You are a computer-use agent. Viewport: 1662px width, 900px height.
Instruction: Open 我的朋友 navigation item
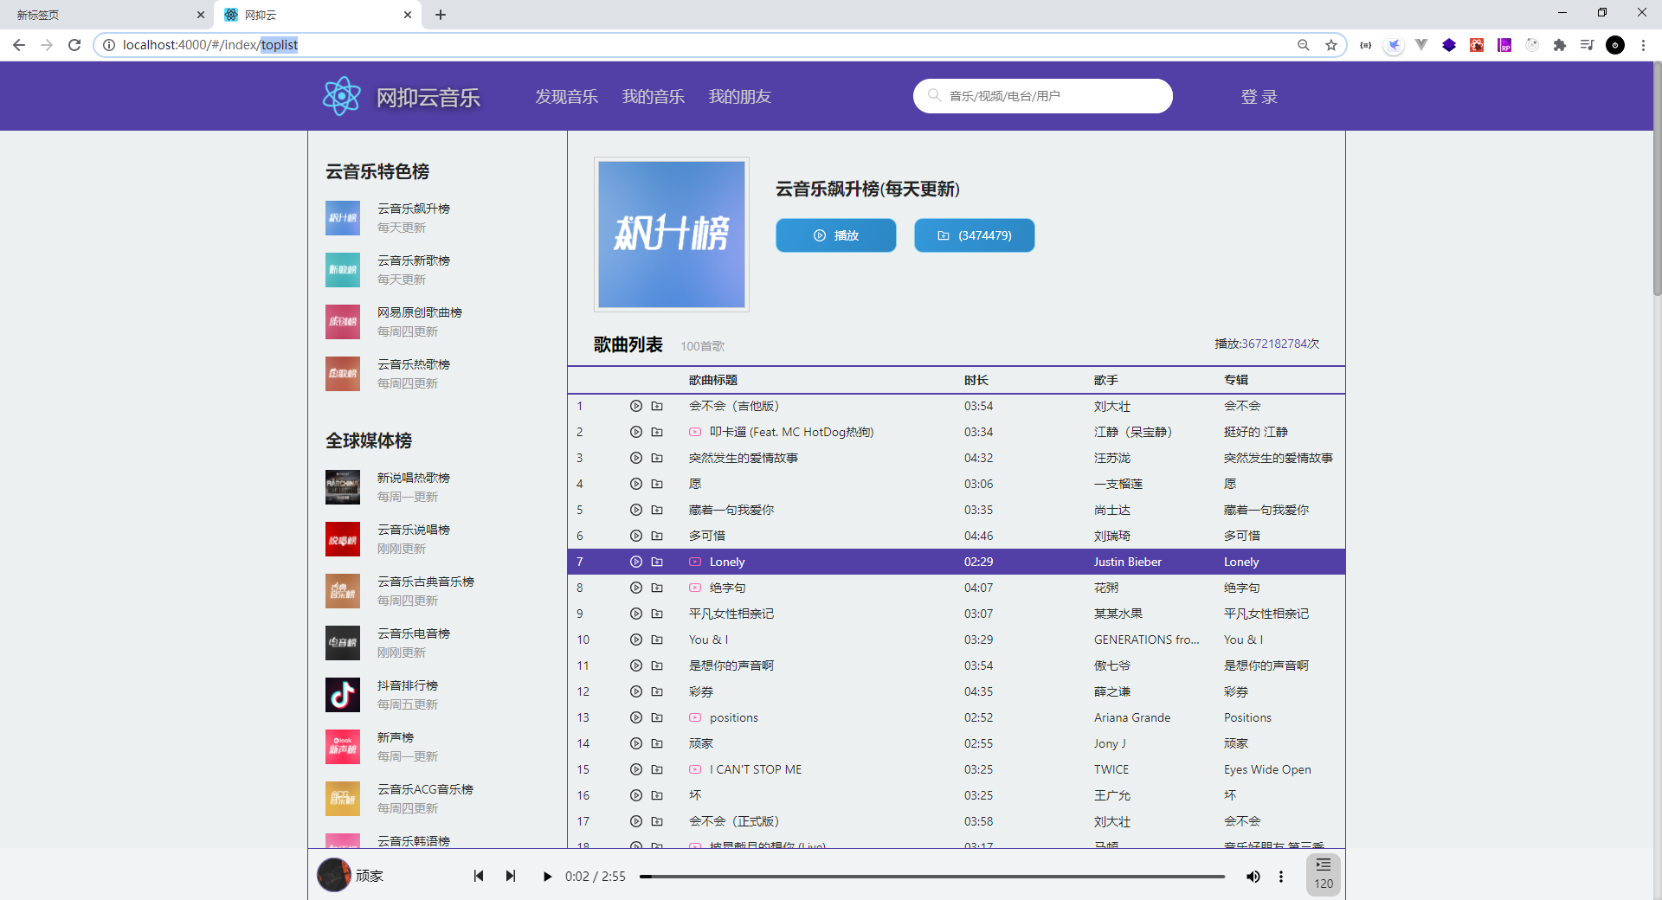[739, 96]
